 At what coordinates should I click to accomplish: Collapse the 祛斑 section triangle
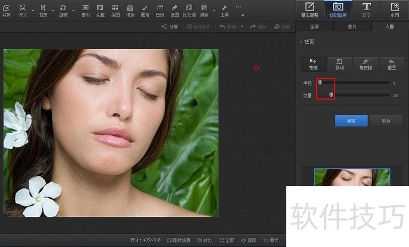[x=301, y=41]
